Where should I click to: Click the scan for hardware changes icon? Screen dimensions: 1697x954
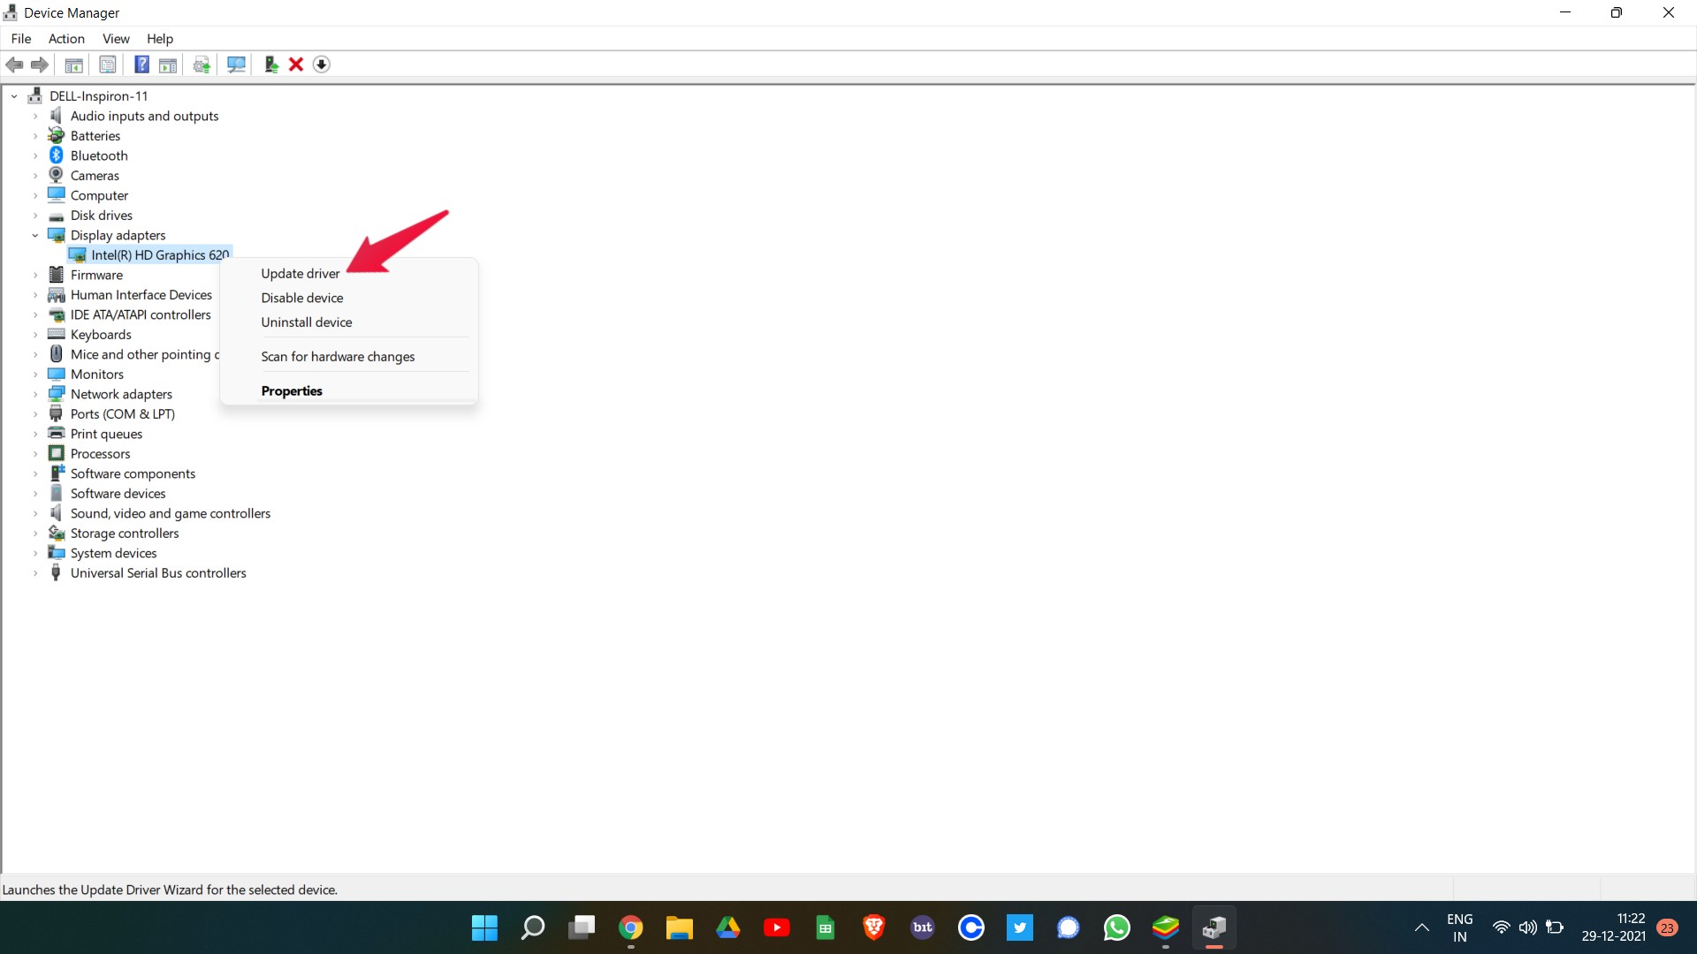tap(235, 63)
